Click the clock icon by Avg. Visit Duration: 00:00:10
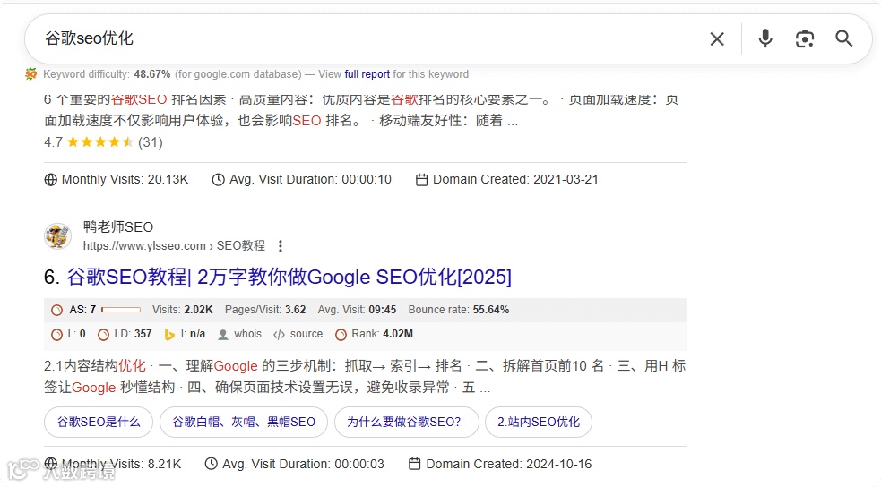The height and width of the screenshot is (487, 881). (x=218, y=180)
